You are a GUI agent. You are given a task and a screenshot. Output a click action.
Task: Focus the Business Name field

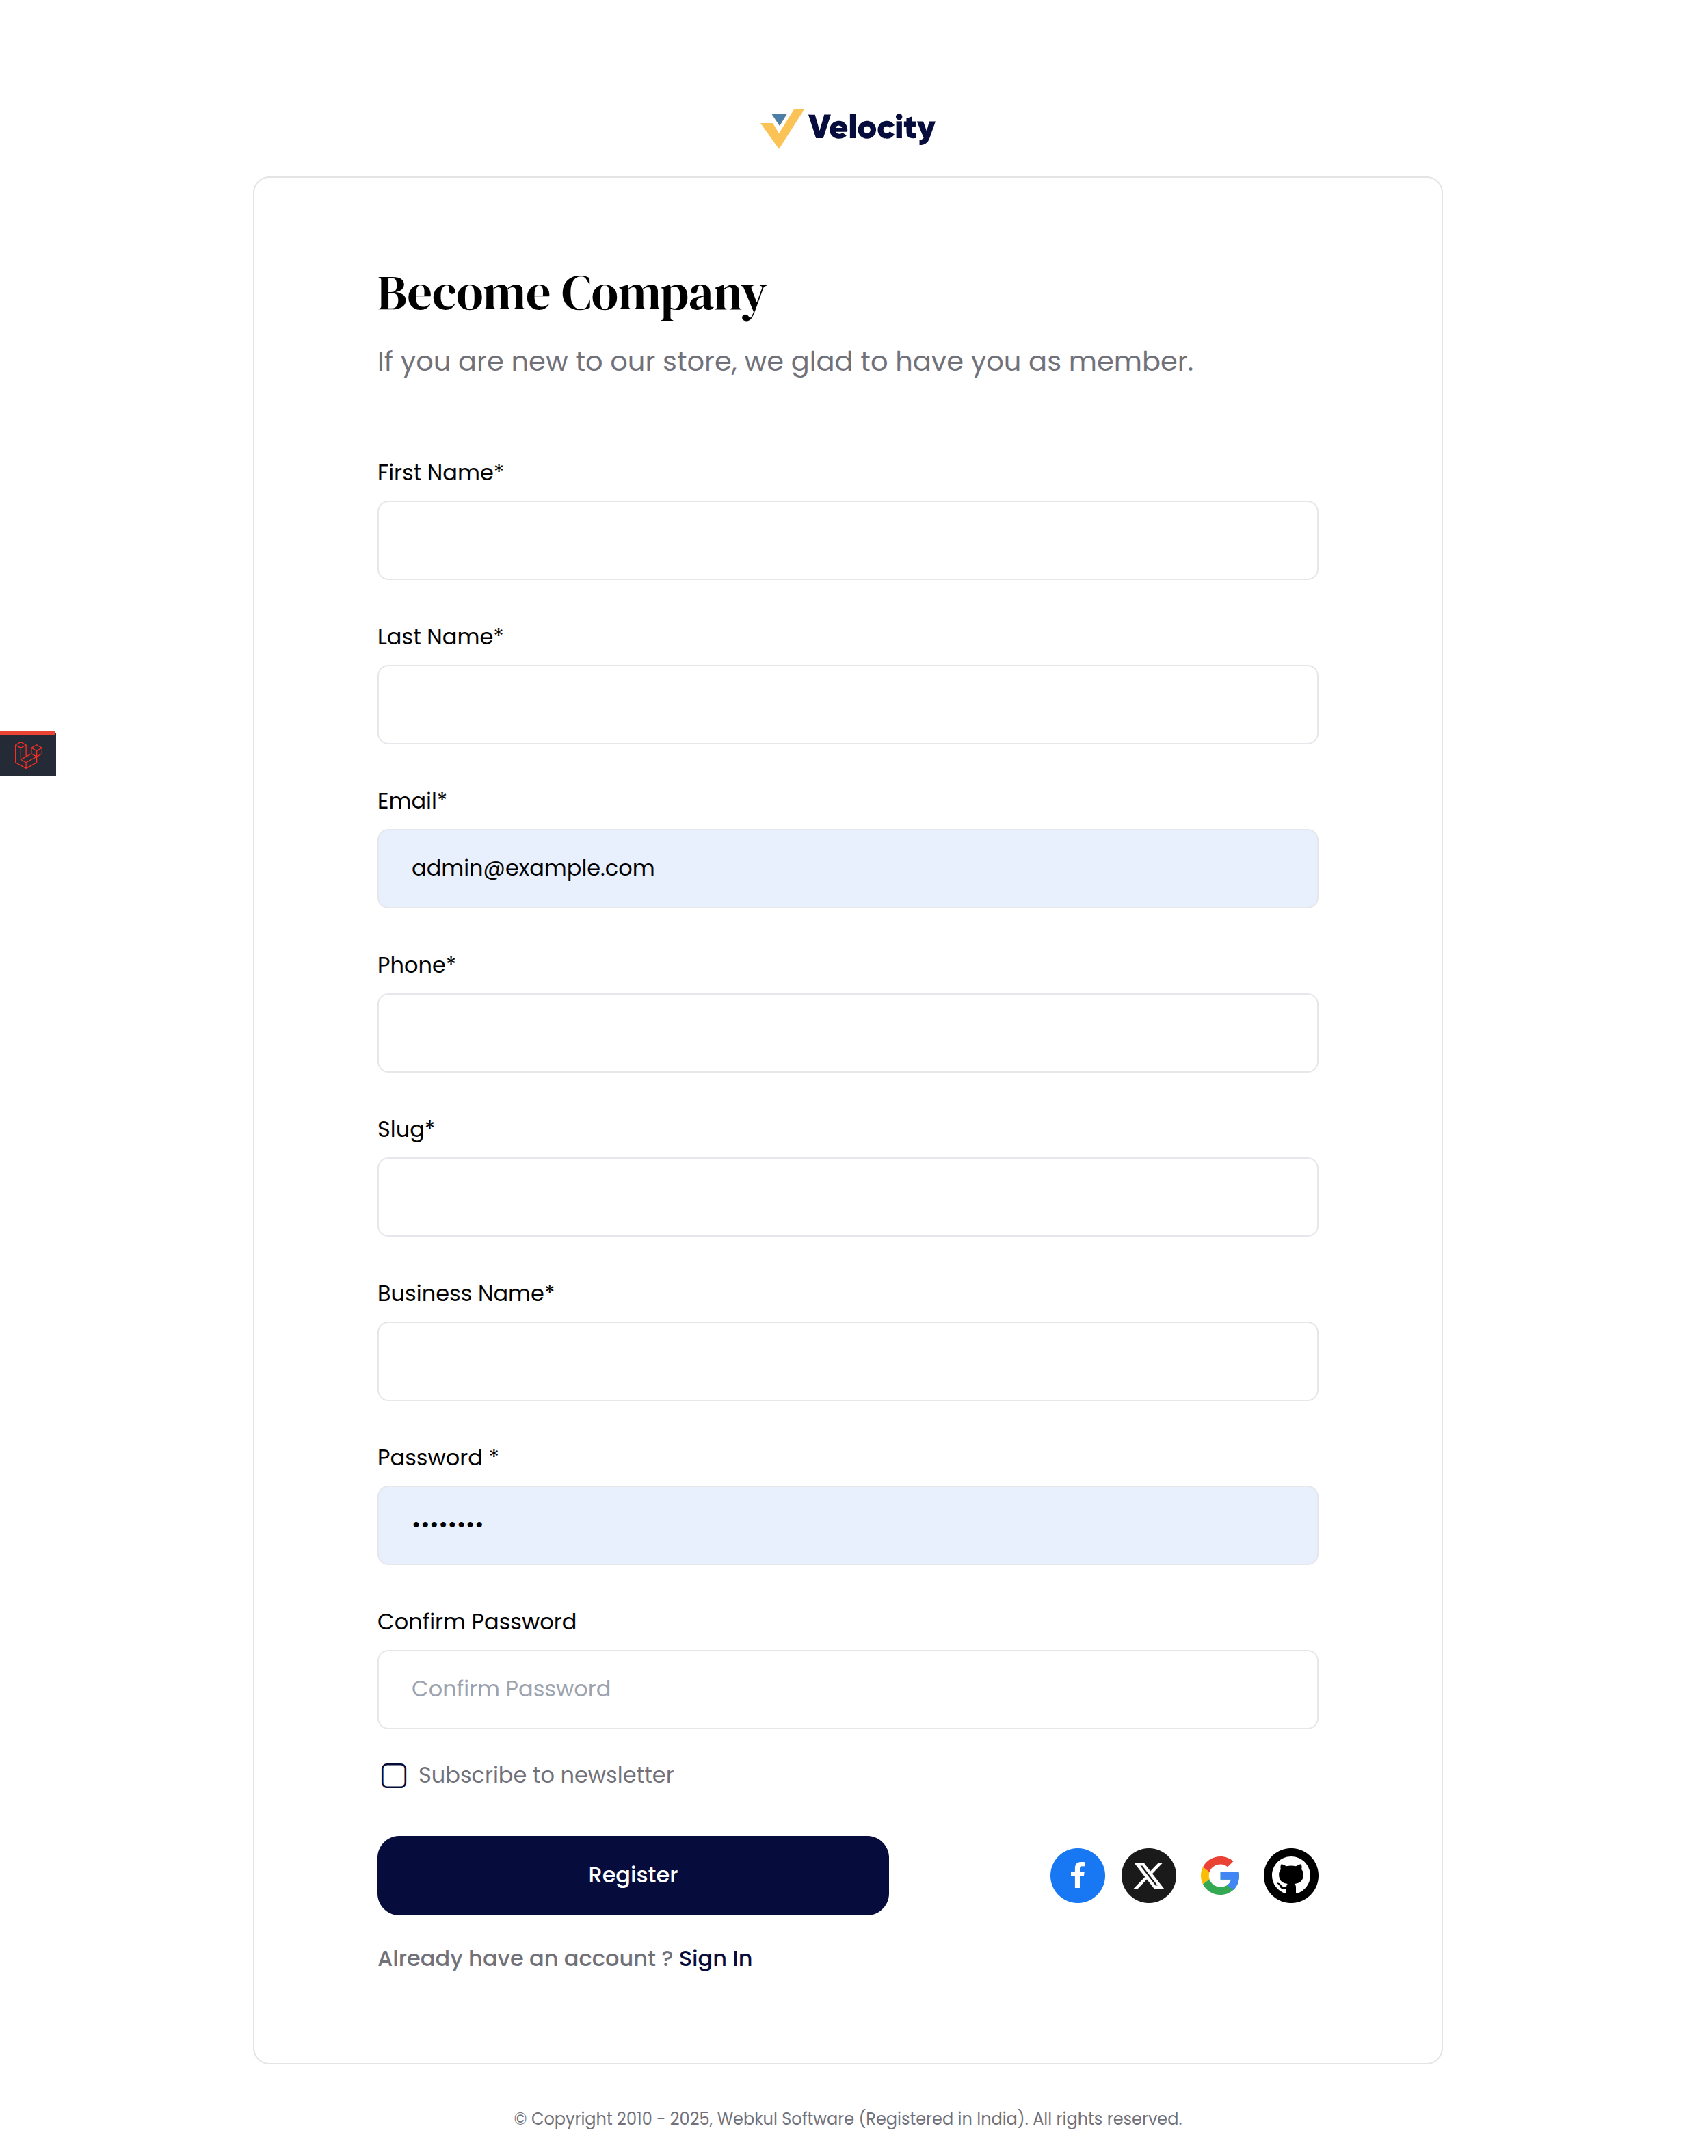(x=847, y=1361)
